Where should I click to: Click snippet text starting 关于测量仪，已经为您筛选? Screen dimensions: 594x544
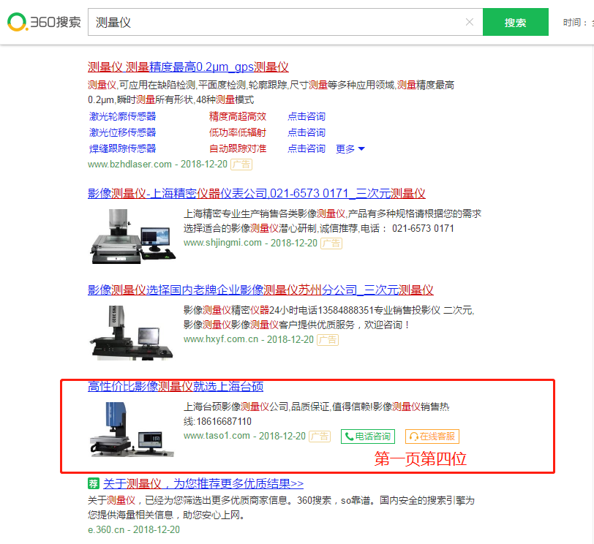pos(281,507)
